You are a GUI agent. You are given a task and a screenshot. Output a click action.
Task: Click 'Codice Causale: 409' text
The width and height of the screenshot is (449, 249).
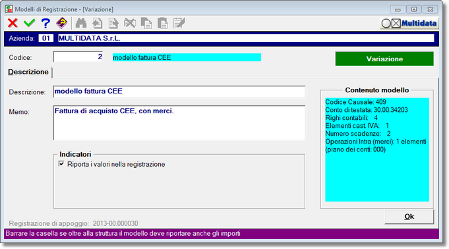355,102
